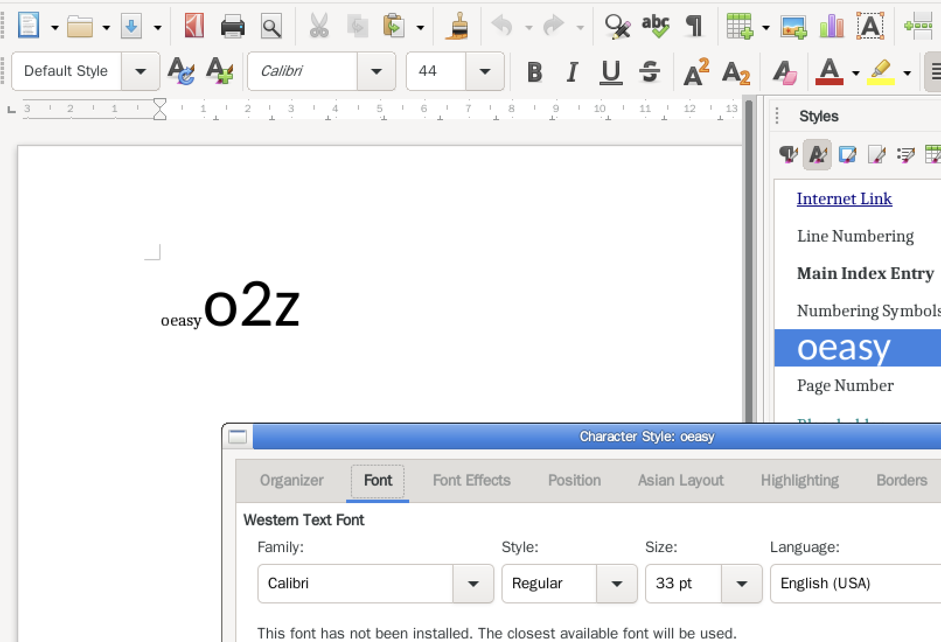The height and width of the screenshot is (642, 941).
Task: Open the Insert Table dropdown arrow
Action: 766,27
